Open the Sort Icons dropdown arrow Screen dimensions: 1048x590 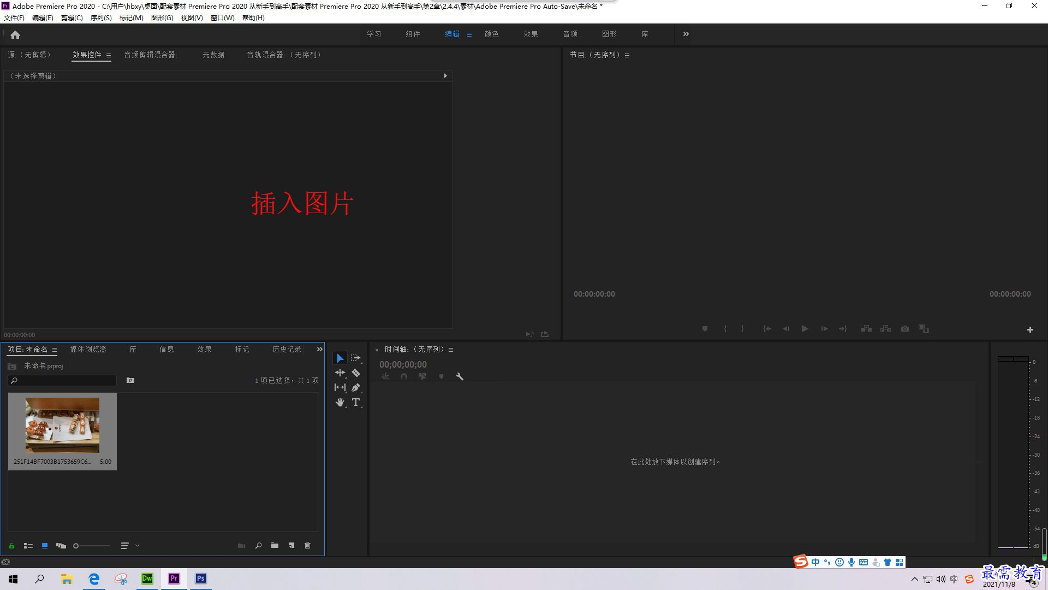pos(137,545)
